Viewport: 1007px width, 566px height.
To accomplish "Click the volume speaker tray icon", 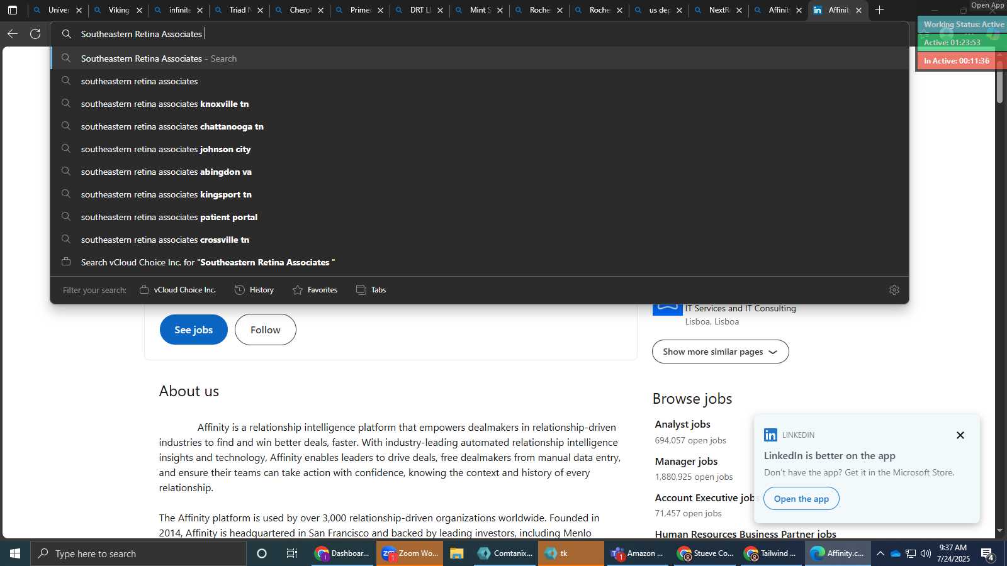I will pyautogui.click(x=926, y=553).
